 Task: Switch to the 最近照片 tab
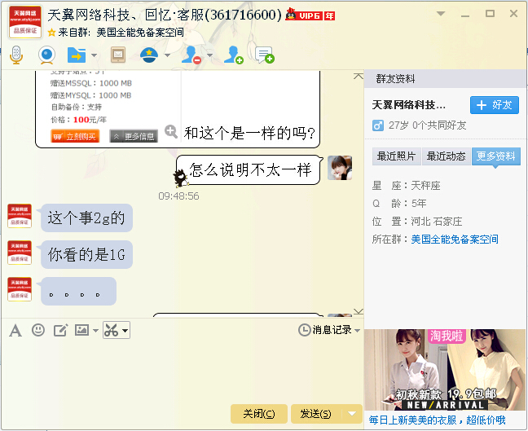tap(395, 156)
